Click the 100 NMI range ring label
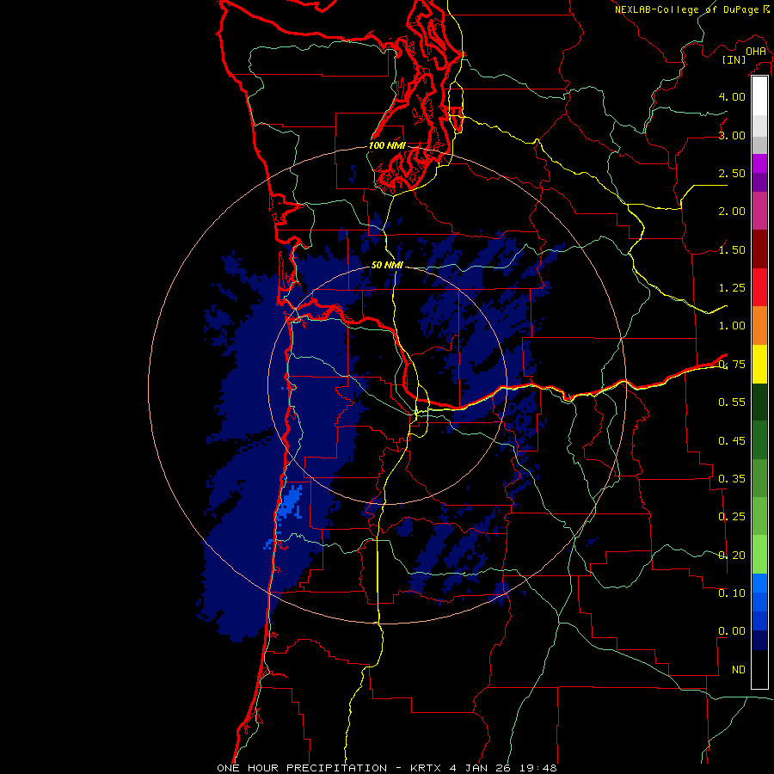Image resolution: width=774 pixels, height=774 pixels. [x=387, y=145]
